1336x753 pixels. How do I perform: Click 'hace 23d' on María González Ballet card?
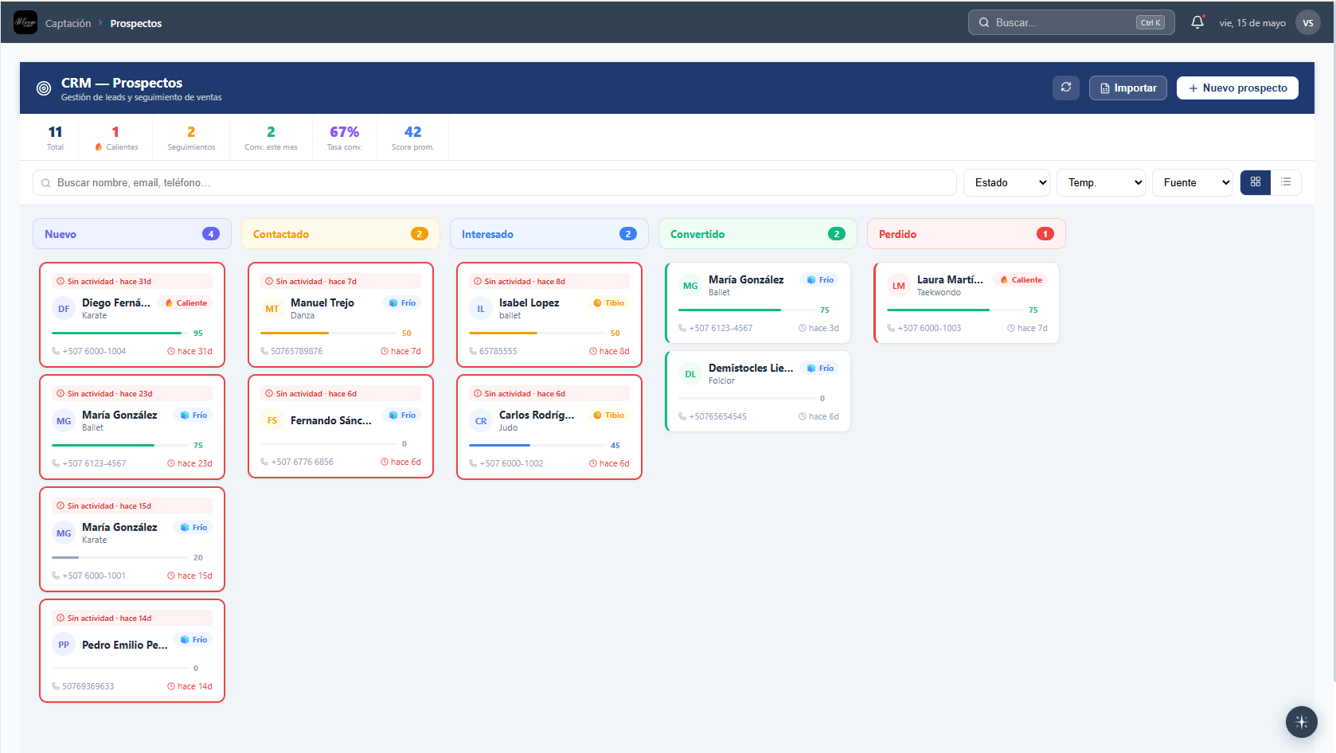point(189,463)
